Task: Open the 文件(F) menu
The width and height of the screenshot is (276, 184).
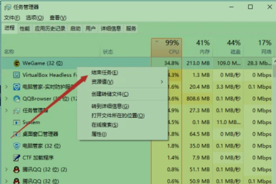Action: point(12,18)
